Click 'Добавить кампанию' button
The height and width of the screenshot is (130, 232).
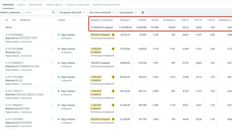[x=10, y=12]
